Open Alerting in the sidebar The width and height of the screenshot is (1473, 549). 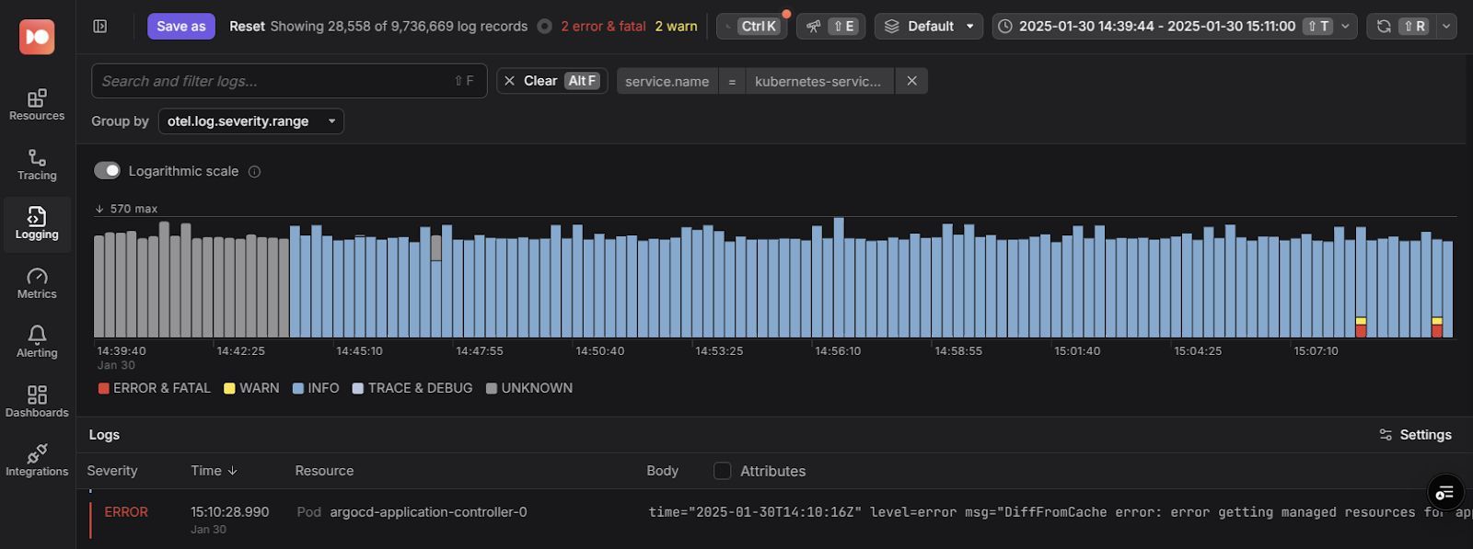[37, 342]
